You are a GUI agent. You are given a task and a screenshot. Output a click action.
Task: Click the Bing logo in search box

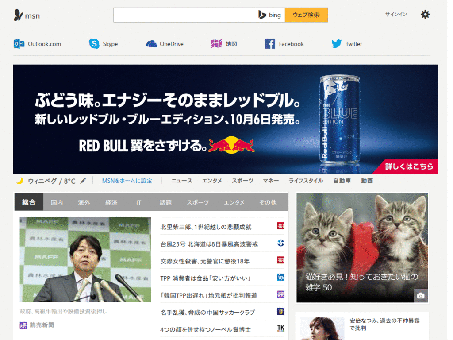(x=269, y=15)
